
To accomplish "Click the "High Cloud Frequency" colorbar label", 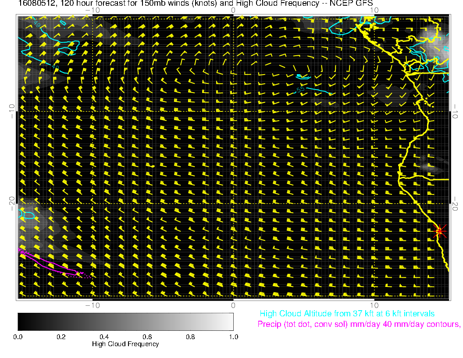I will (125, 344).
